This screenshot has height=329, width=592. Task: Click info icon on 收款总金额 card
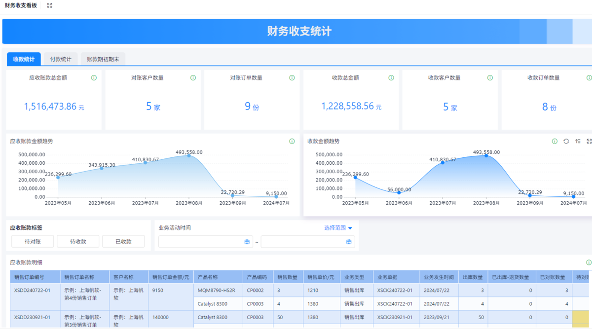point(391,78)
